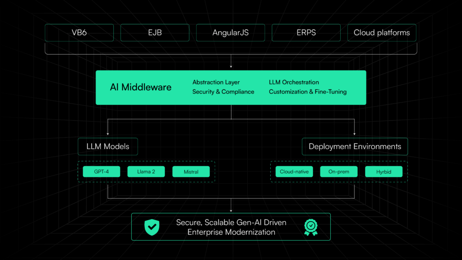Open the Cloud platforms box
Viewport: 462px width, 260px height.
click(x=382, y=33)
